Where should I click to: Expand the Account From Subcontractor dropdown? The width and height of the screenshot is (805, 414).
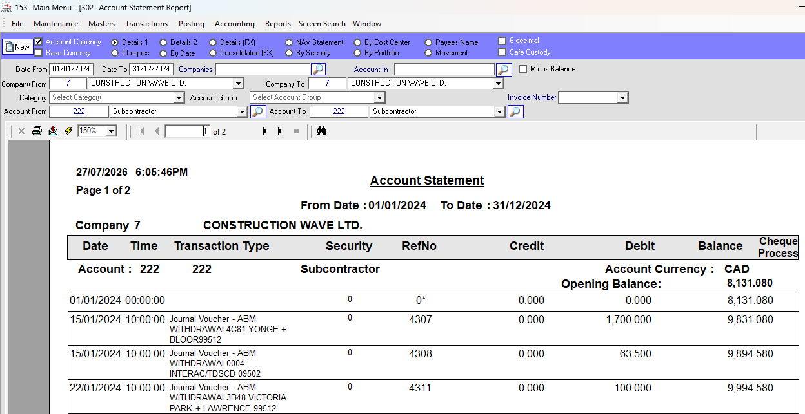coord(243,112)
